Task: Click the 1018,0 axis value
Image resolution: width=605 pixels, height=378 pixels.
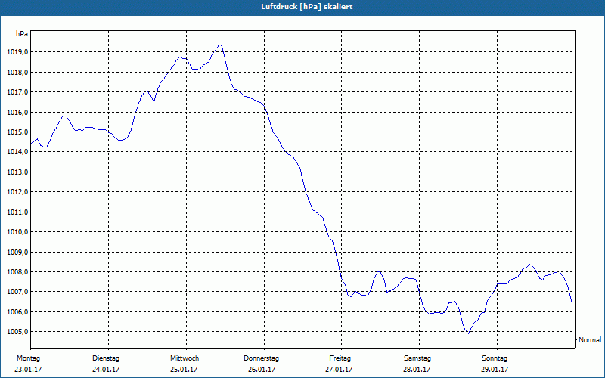Action: [17, 72]
